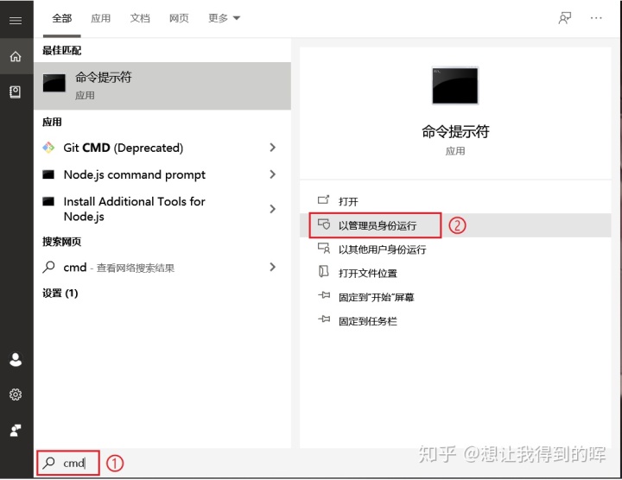Open the notebook icon in sidebar
Image resolution: width=622 pixels, height=480 pixels.
16,92
